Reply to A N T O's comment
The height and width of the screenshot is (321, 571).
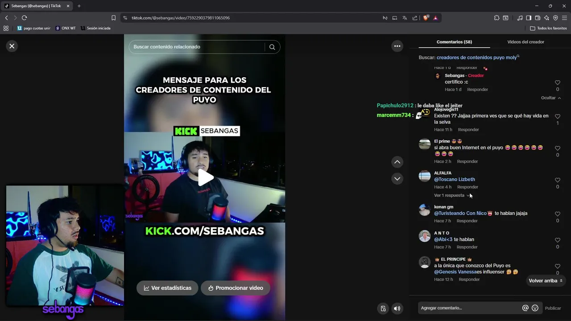pyautogui.click(x=467, y=247)
